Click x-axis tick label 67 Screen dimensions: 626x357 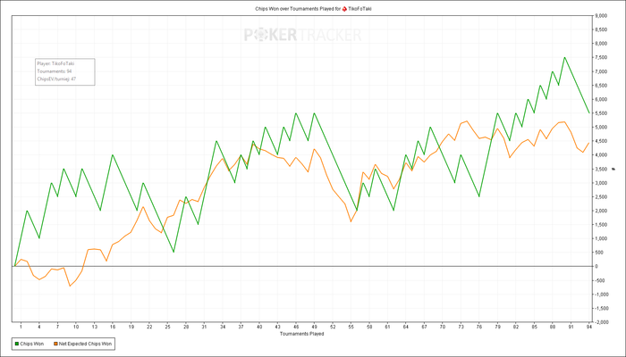click(x=424, y=327)
